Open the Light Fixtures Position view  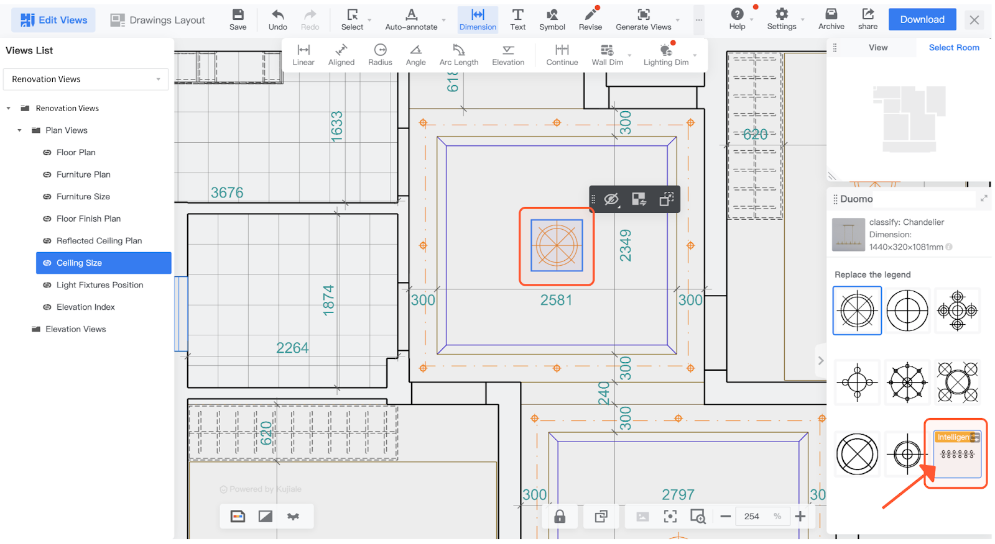99,285
